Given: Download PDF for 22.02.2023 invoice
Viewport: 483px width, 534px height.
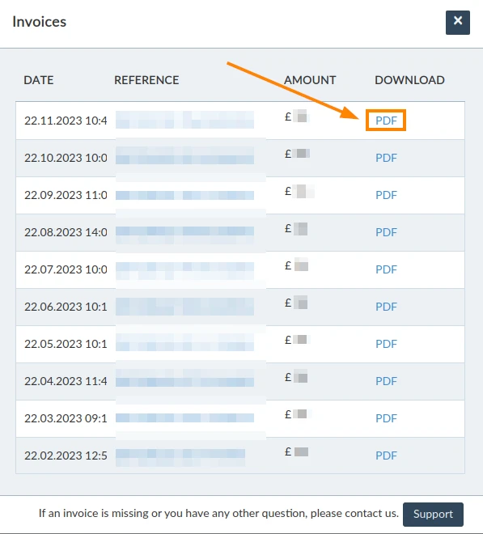Looking at the screenshot, I should 386,456.
